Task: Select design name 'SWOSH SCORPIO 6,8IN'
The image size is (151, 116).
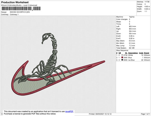Action: pyautogui.click(x=20, y=12)
